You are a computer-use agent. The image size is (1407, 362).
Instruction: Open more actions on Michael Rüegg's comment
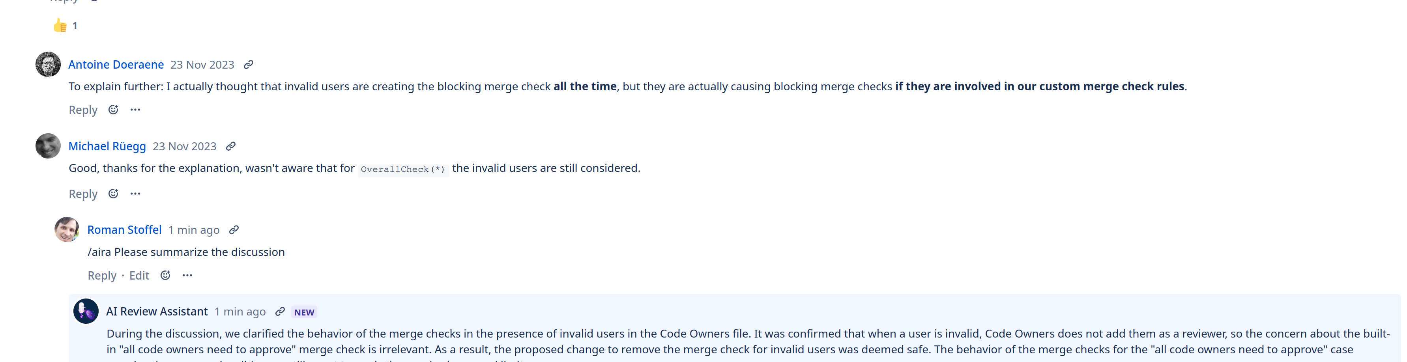(135, 194)
